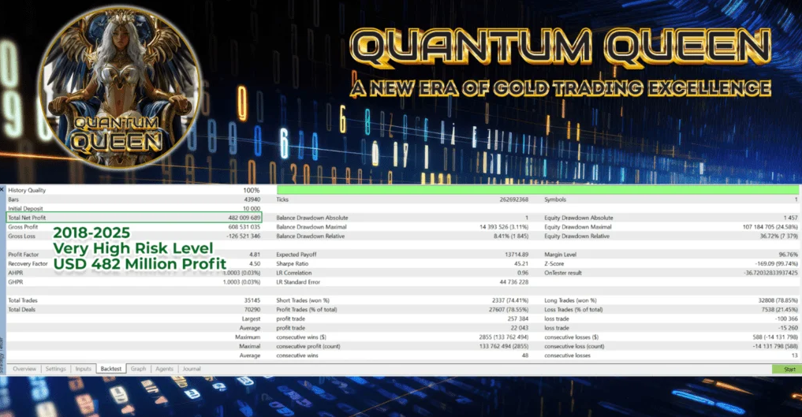The image size is (802, 417).
Task: Click the 'USD 482 Million Profit' text
Action: pos(140,264)
